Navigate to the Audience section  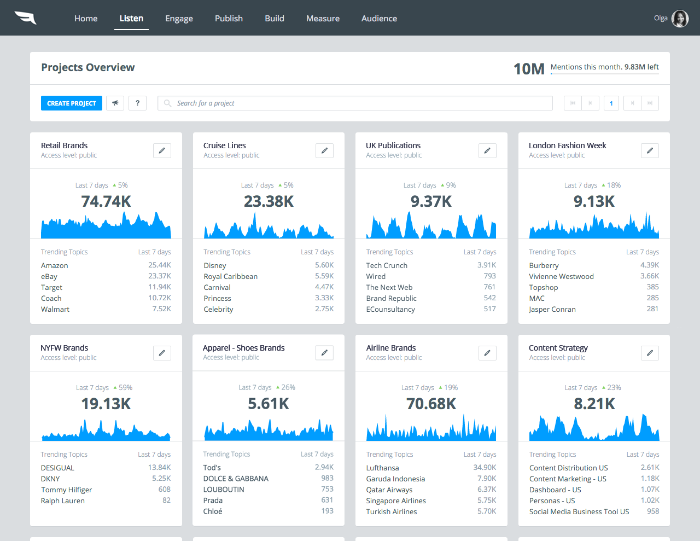[379, 18]
